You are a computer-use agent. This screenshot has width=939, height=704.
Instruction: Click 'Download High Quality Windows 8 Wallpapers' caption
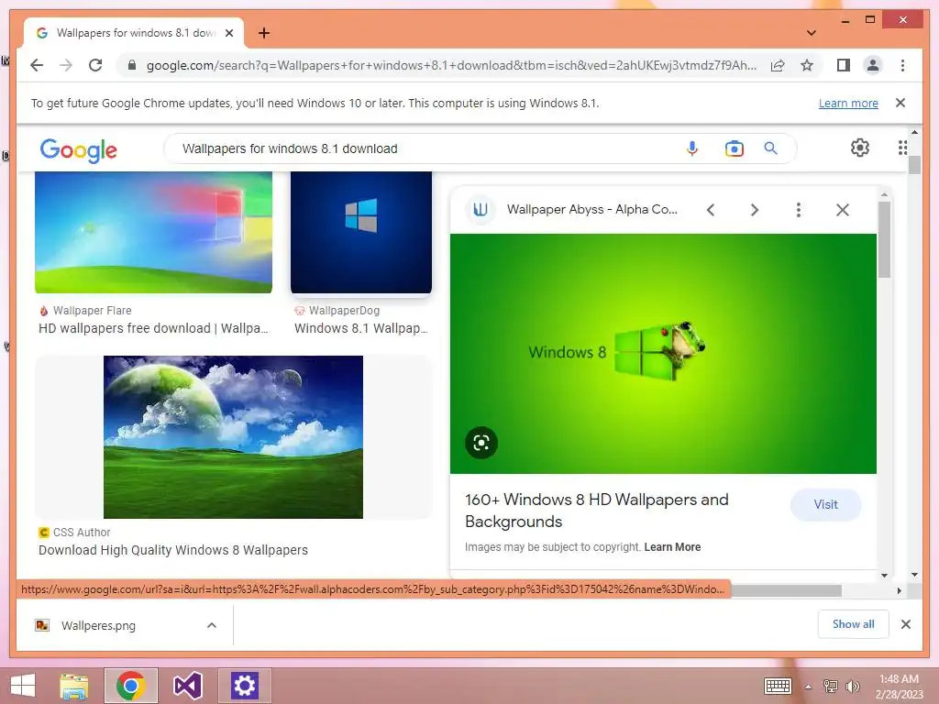click(173, 550)
